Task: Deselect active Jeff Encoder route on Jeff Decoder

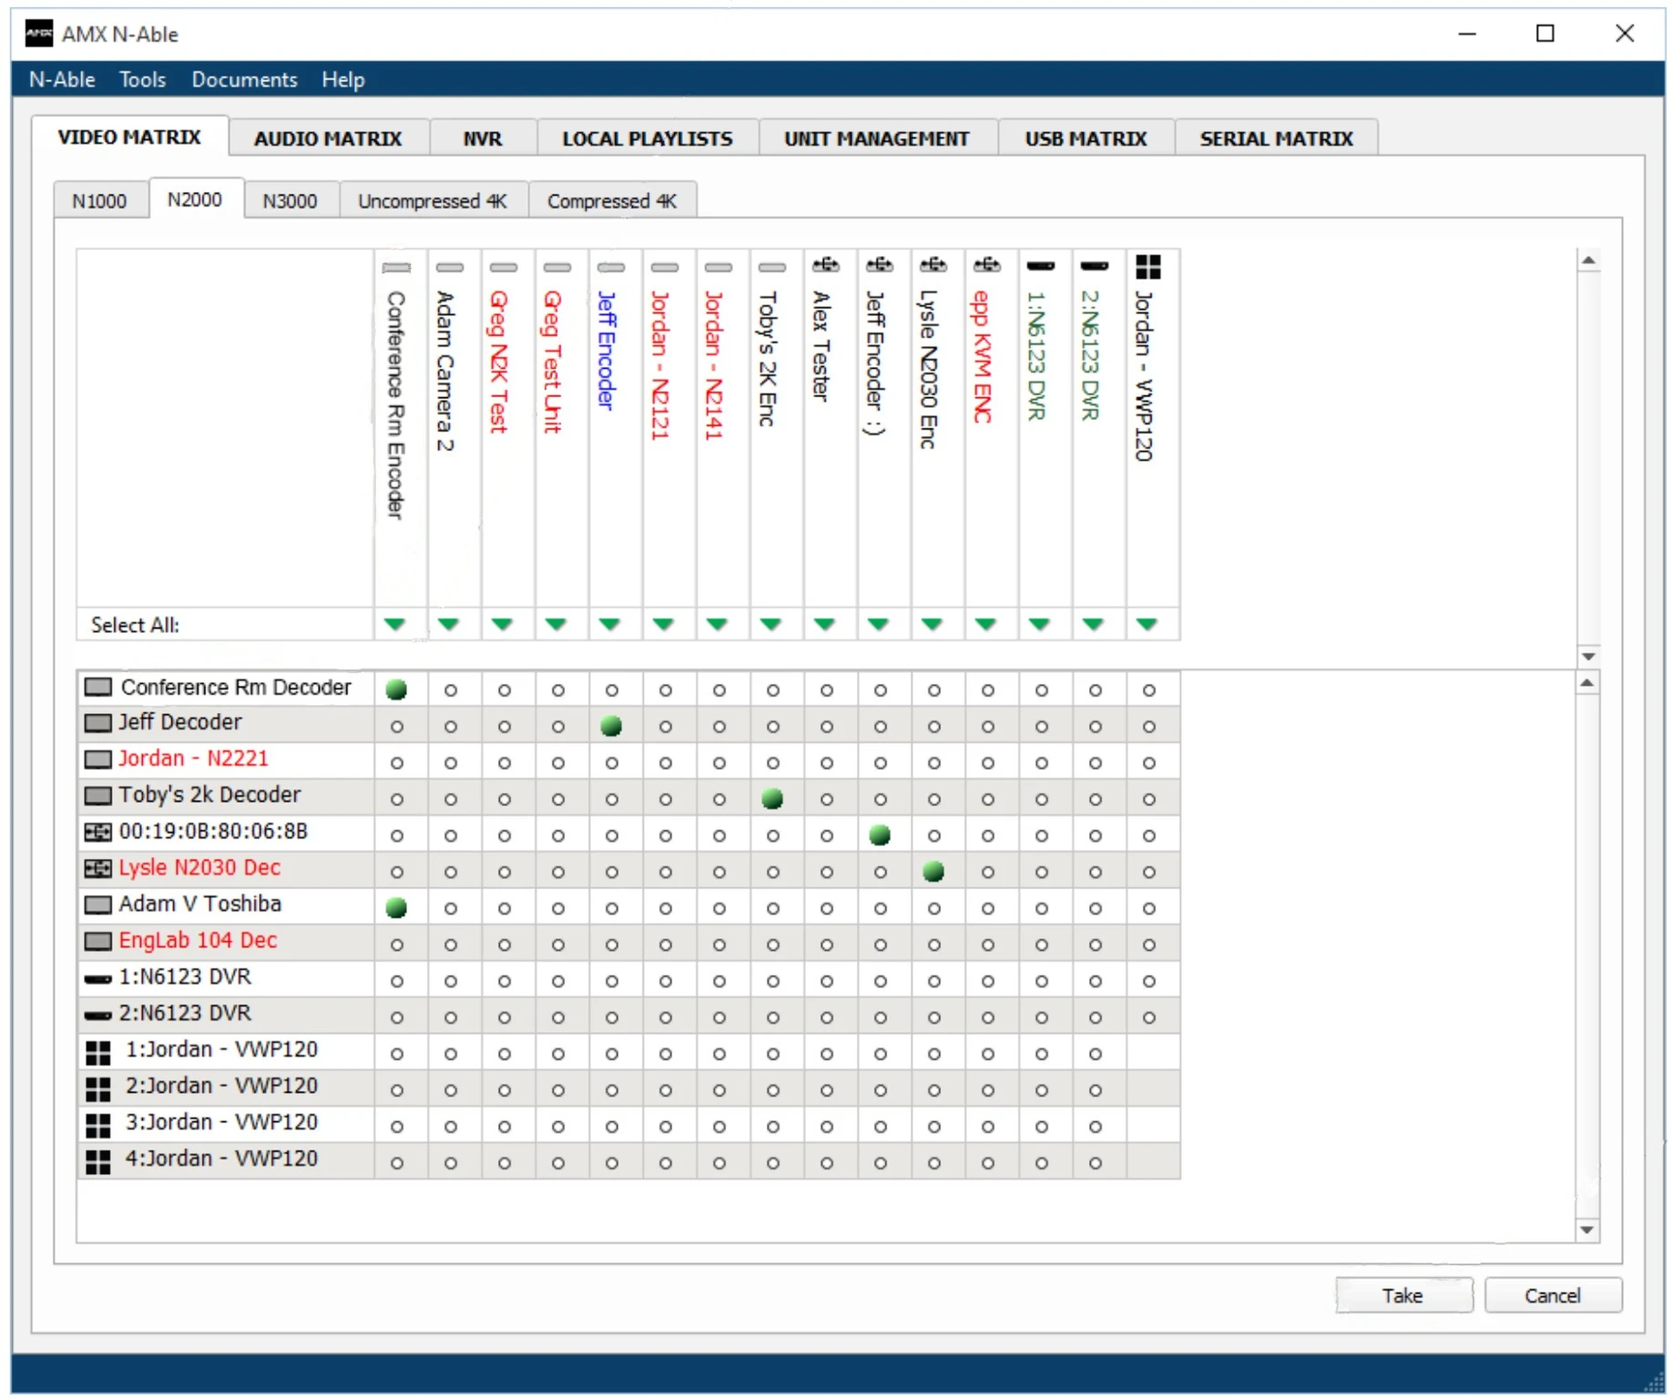Action: [611, 726]
